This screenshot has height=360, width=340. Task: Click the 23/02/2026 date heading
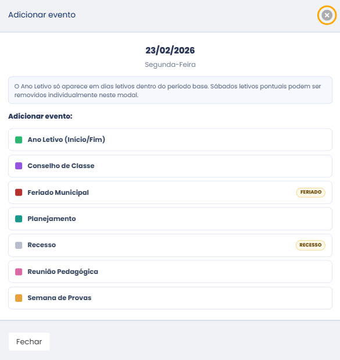pos(170,51)
